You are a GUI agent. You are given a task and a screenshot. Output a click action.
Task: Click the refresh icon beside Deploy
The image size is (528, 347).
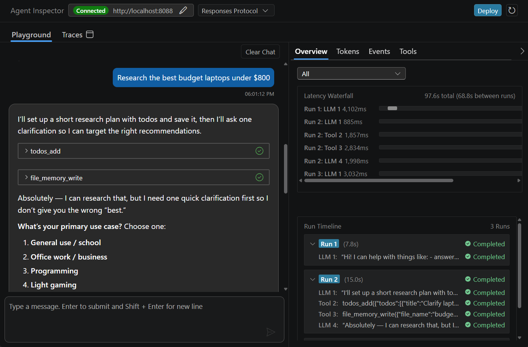coord(512,11)
